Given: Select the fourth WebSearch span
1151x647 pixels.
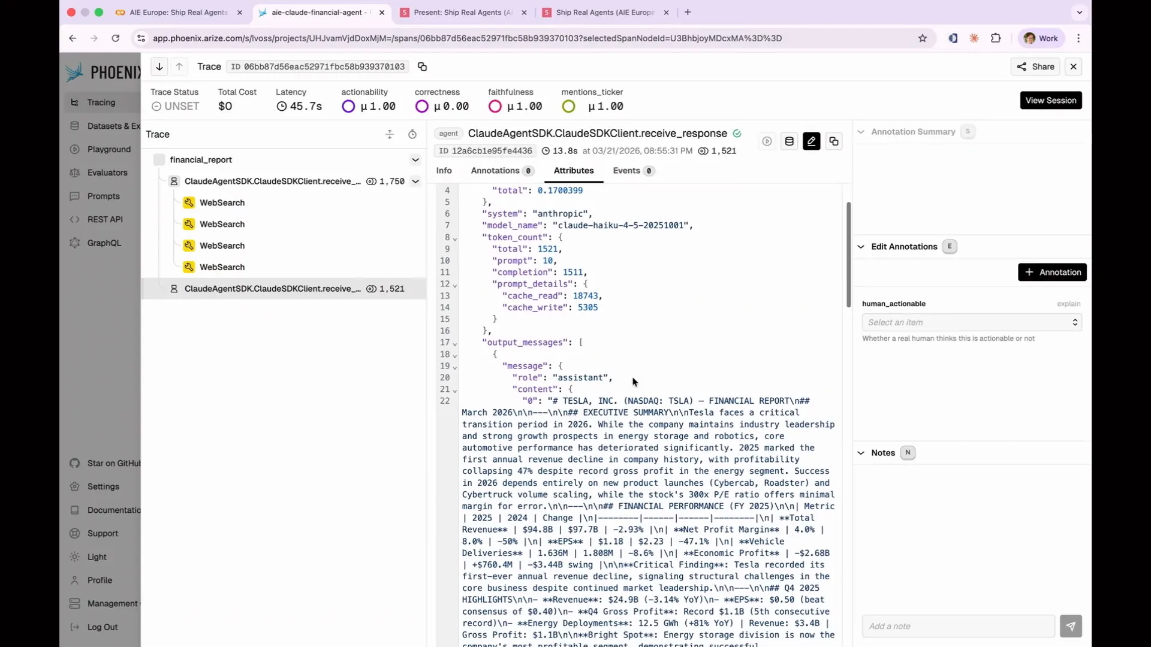Looking at the screenshot, I should pos(222,267).
